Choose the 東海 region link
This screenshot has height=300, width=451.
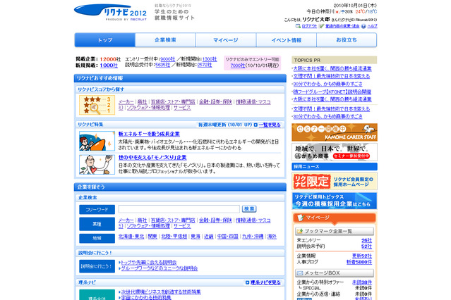pos(196,237)
